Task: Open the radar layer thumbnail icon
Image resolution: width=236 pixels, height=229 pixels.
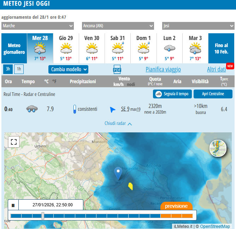Action: (218, 148)
